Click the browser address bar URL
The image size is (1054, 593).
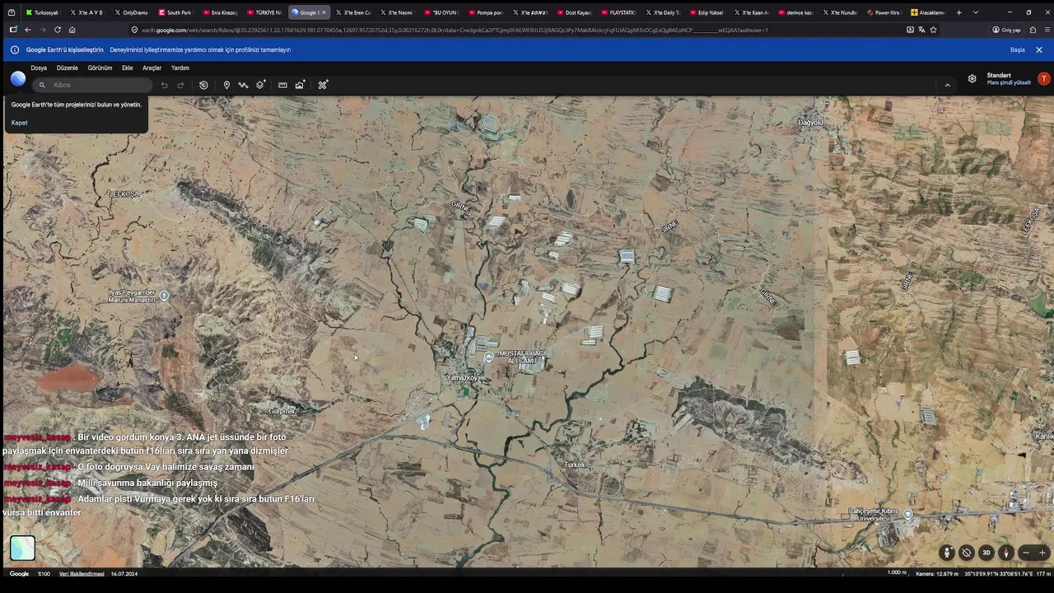[x=455, y=30]
